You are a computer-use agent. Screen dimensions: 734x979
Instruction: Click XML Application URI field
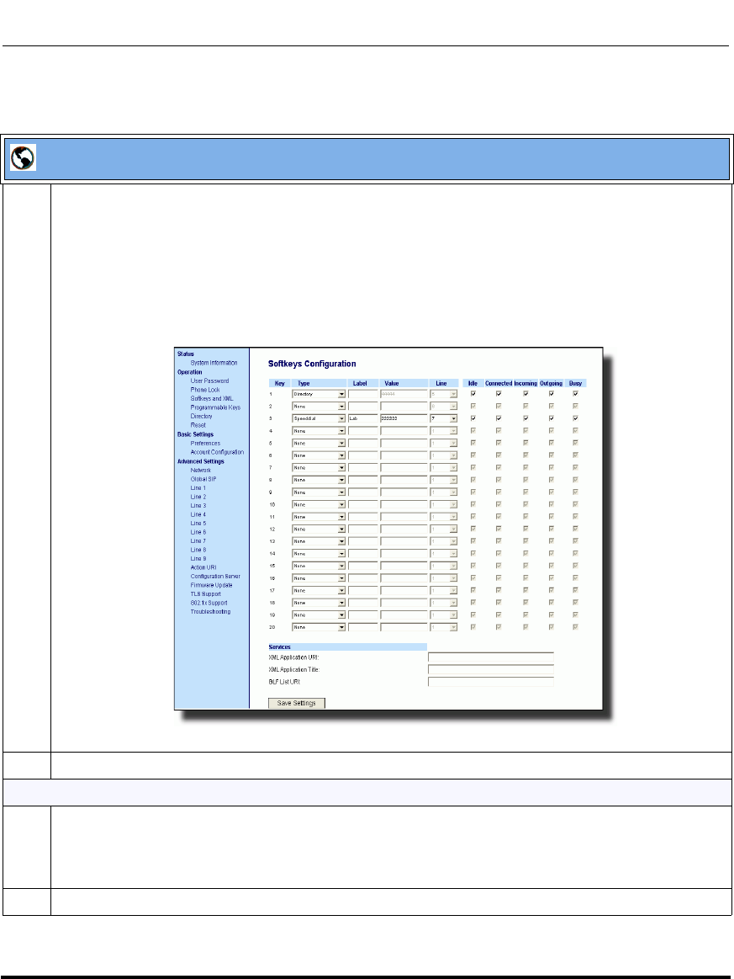coord(491,657)
